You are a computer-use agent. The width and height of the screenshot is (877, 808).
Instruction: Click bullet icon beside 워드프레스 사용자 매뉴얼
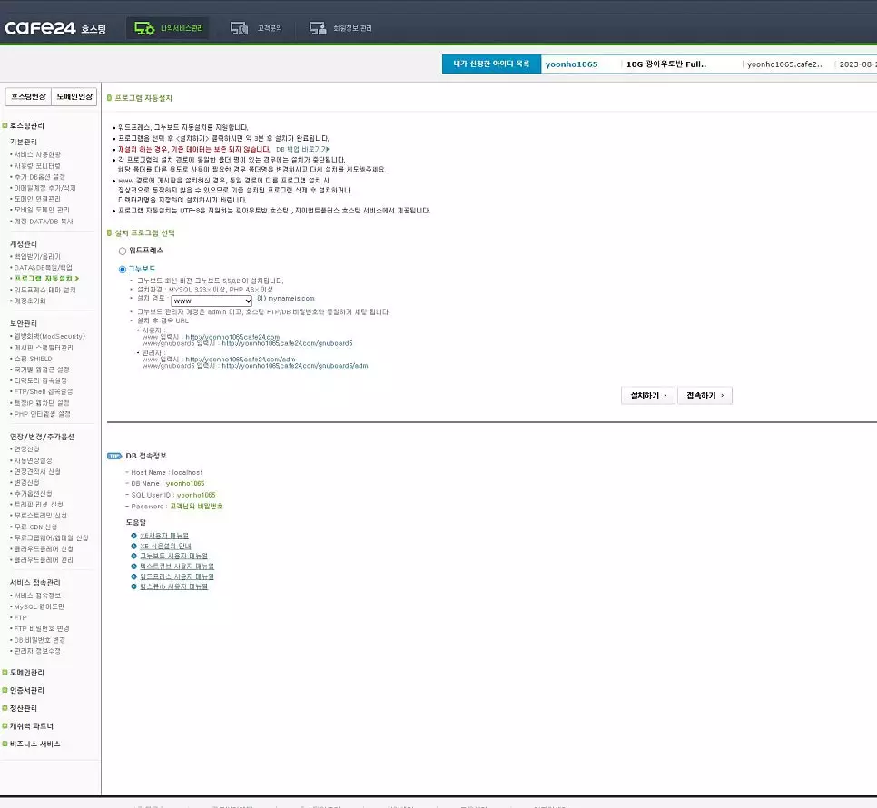pyautogui.click(x=134, y=576)
